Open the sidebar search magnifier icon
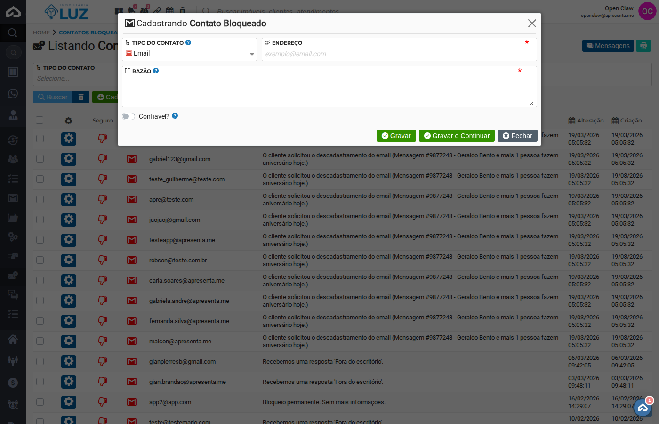The height and width of the screenshot is (424, 659). coord(13,33)
